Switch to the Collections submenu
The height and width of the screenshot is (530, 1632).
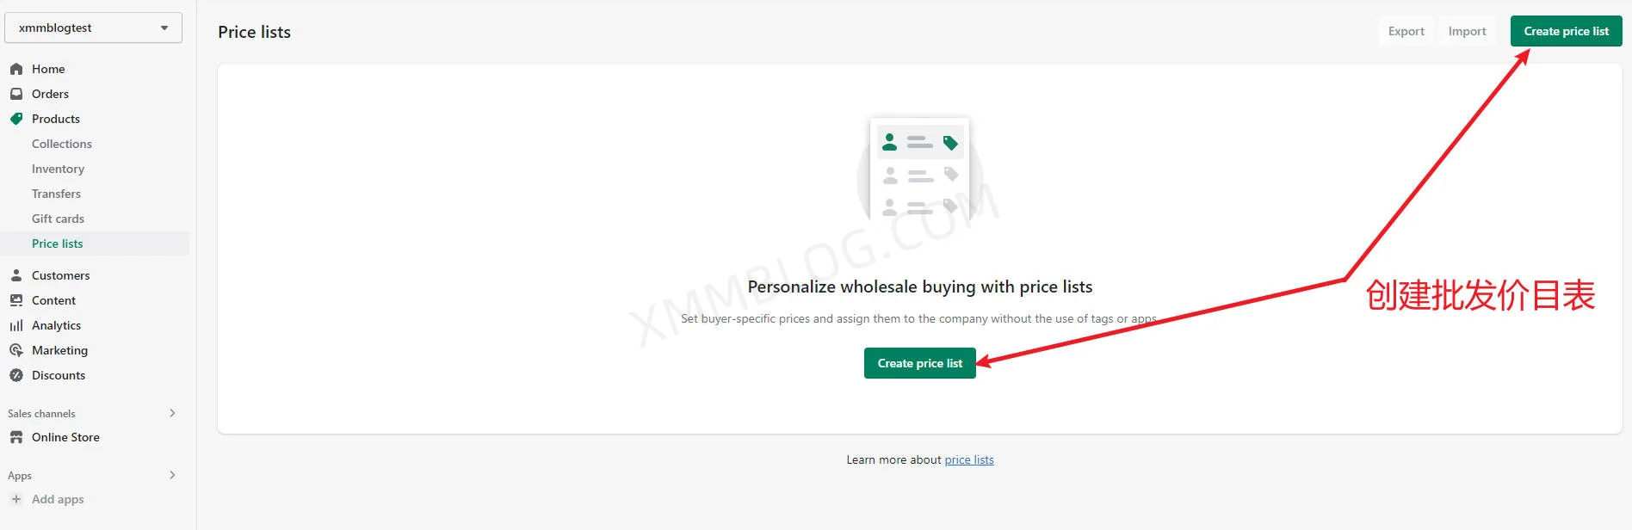click(61, 144)
